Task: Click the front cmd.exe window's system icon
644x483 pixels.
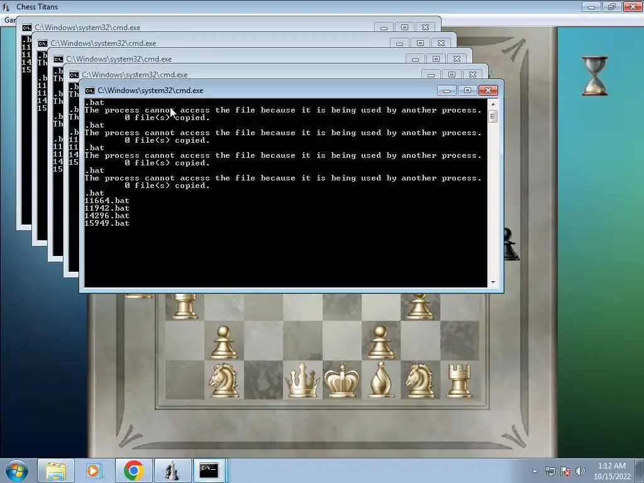Action: point(90,91)
